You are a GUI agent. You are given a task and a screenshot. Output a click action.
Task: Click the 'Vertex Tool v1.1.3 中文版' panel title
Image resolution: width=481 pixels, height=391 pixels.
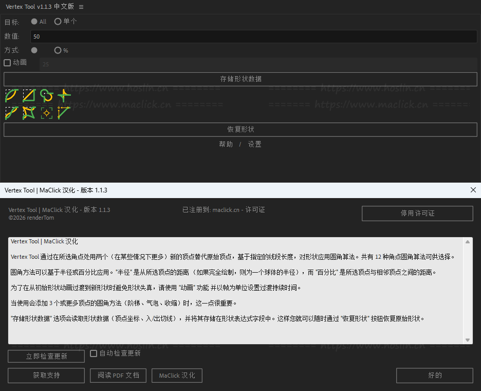(x=40, y=7)
